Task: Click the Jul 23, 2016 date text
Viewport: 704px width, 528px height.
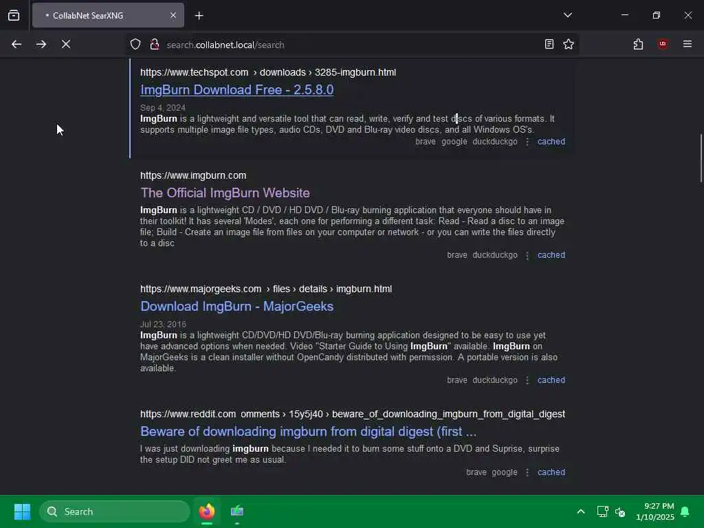Action: (x=163, y=324)
